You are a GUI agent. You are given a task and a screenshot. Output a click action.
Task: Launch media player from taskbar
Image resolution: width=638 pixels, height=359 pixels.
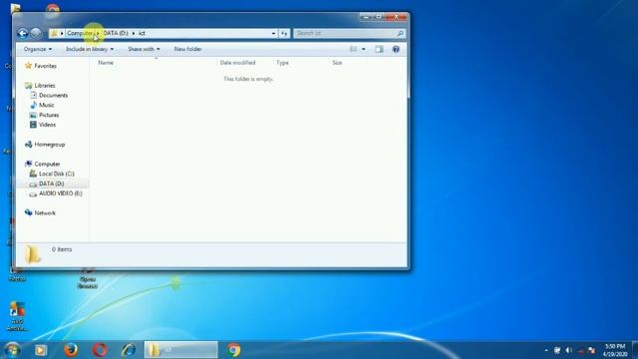tap(41, 350)
